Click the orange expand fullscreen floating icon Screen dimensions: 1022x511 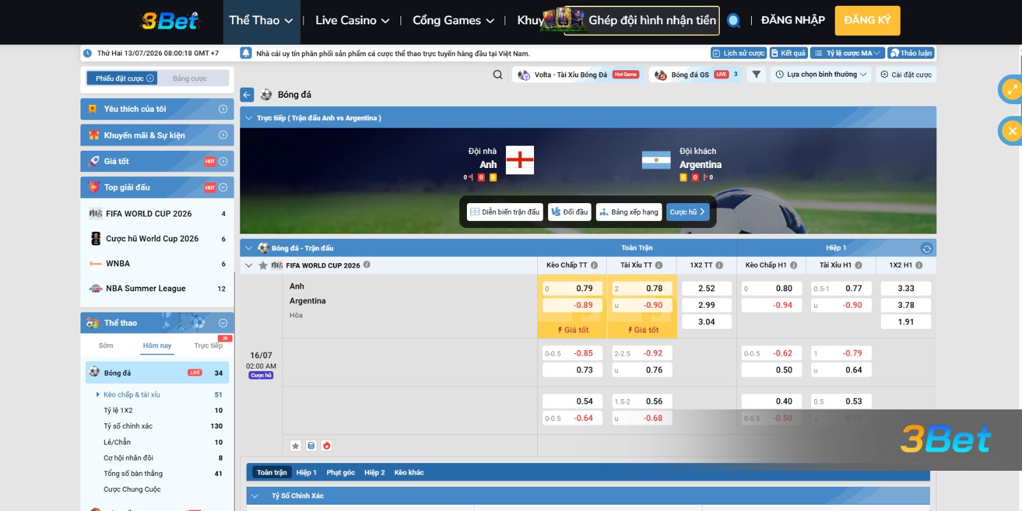coord(1012,89)
